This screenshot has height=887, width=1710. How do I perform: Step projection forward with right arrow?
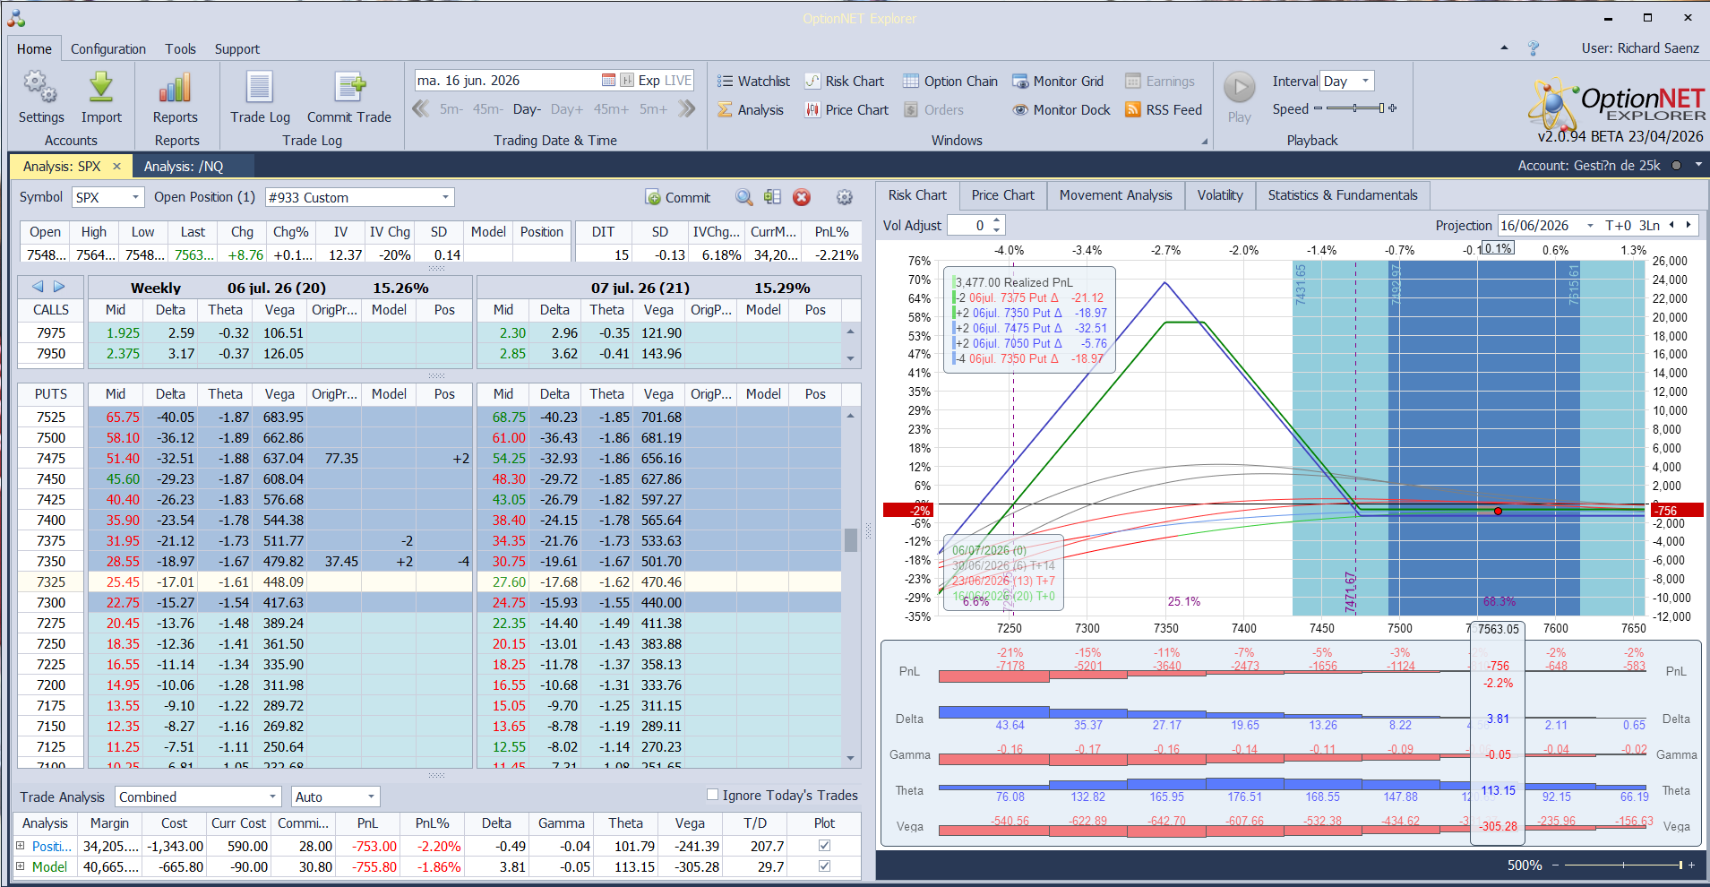tap(1689, 226)
